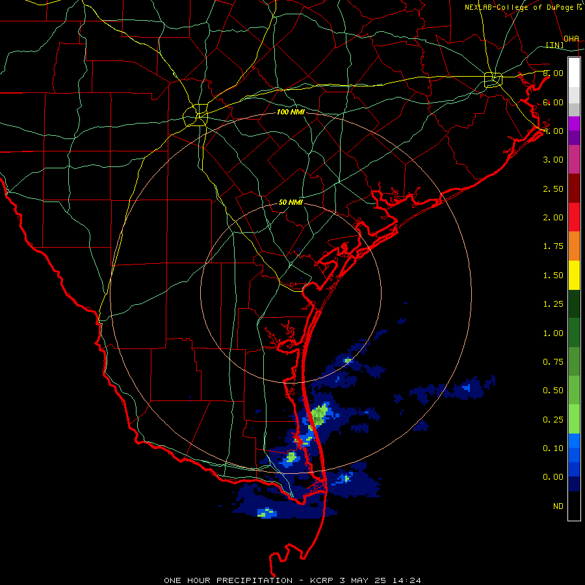Image resolution: width=585 pixels, height=585 pixels.
Task: Click the '50 NMI' range ring label
Action: point(291,202)
